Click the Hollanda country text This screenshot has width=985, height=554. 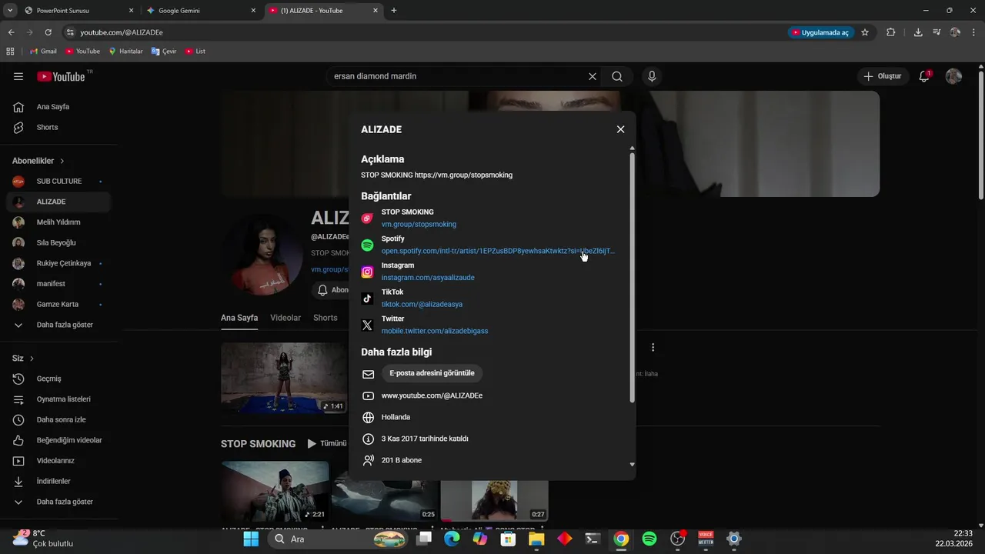(396, 417)
